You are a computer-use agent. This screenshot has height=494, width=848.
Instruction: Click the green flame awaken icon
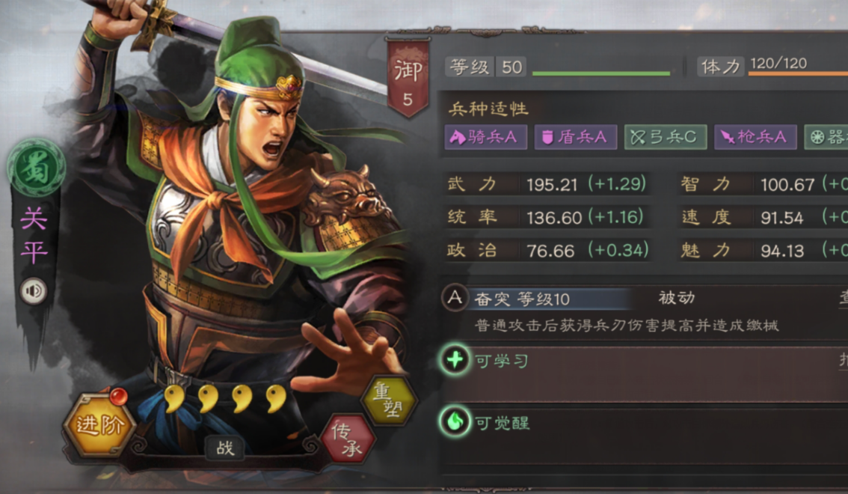coord(455,421)
